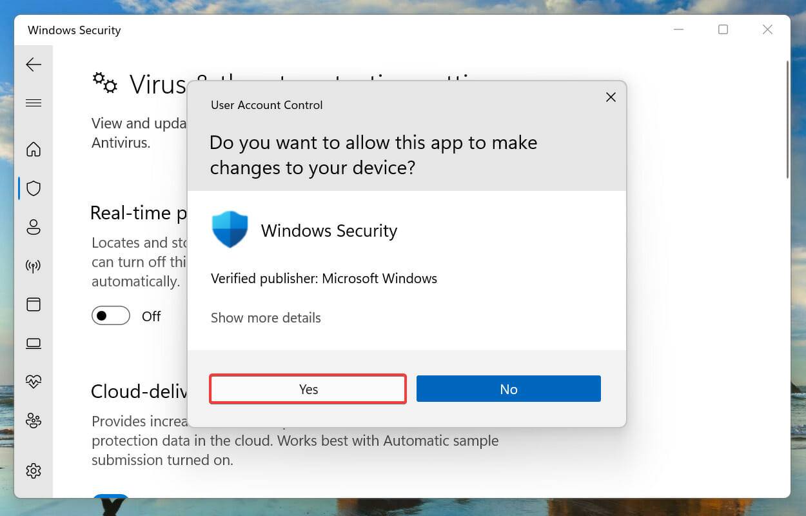Select the Virus & threat protection settings gear header
The height and width of the screenshot is (516, 806).
[x=105, y=83]
